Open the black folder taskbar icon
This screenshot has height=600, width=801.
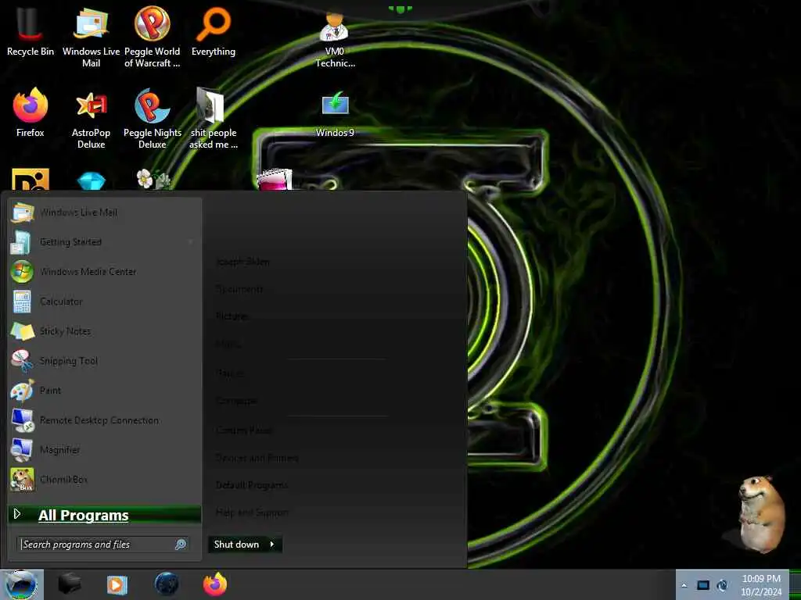tap(70, 584)
